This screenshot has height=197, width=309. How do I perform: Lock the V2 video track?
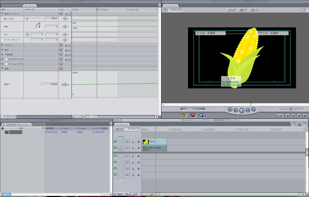133,142
